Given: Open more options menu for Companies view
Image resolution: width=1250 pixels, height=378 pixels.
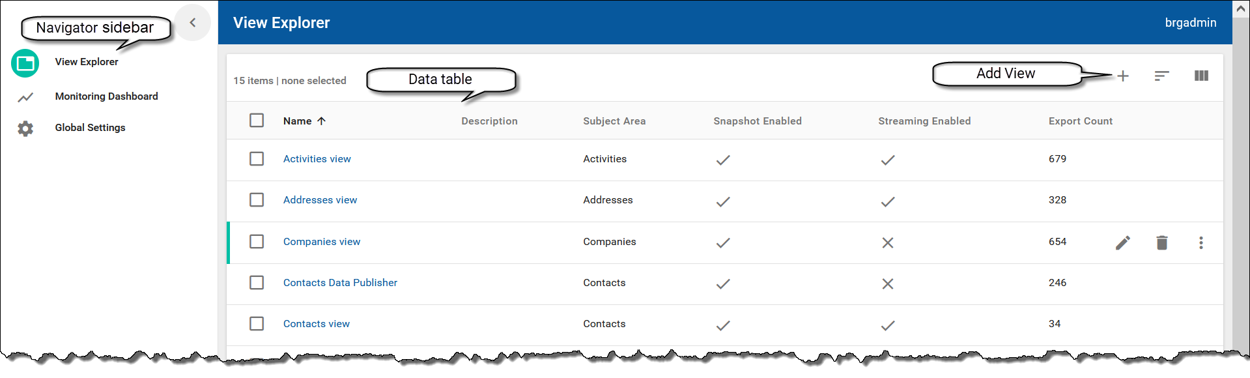Looking at the screenshot, I should [1200, 243].
